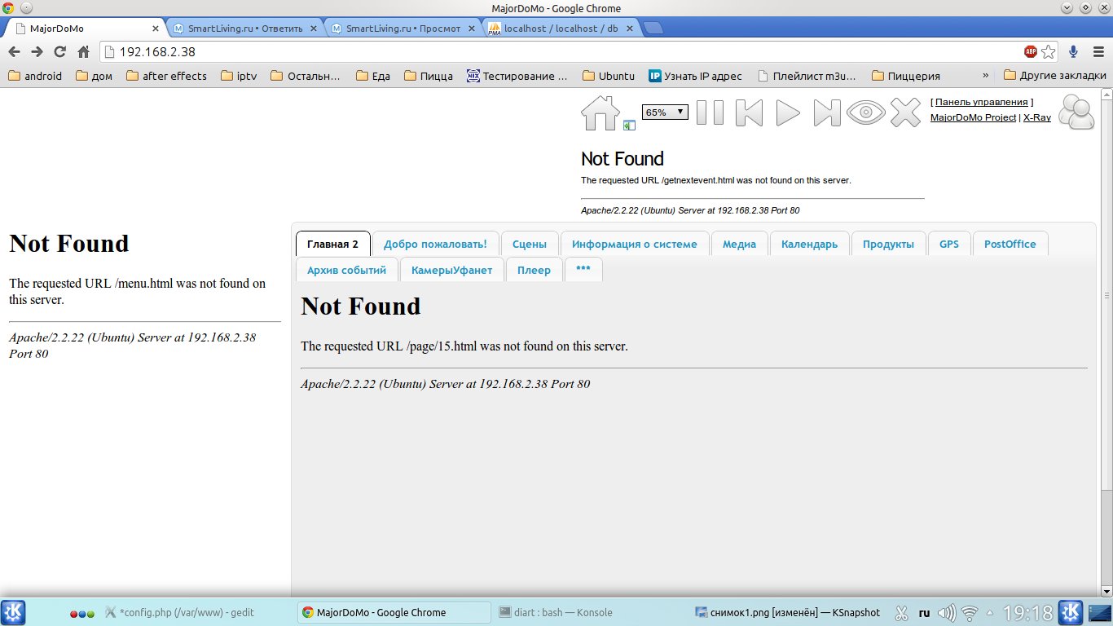
Task: Switch to the first SmartLiving.ru Ответить browser tab
Action: (x=244, y=29)
